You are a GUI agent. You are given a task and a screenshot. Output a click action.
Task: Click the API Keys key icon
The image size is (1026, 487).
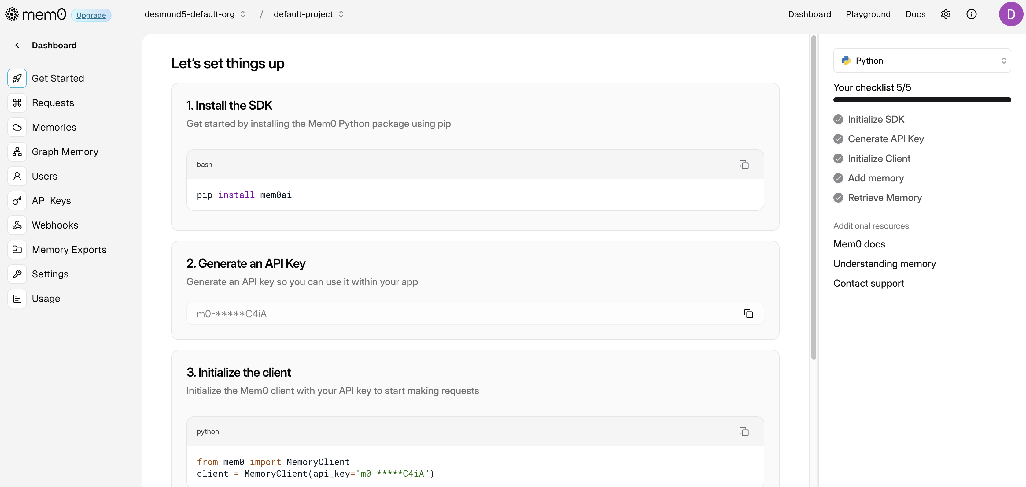(17, 200)
